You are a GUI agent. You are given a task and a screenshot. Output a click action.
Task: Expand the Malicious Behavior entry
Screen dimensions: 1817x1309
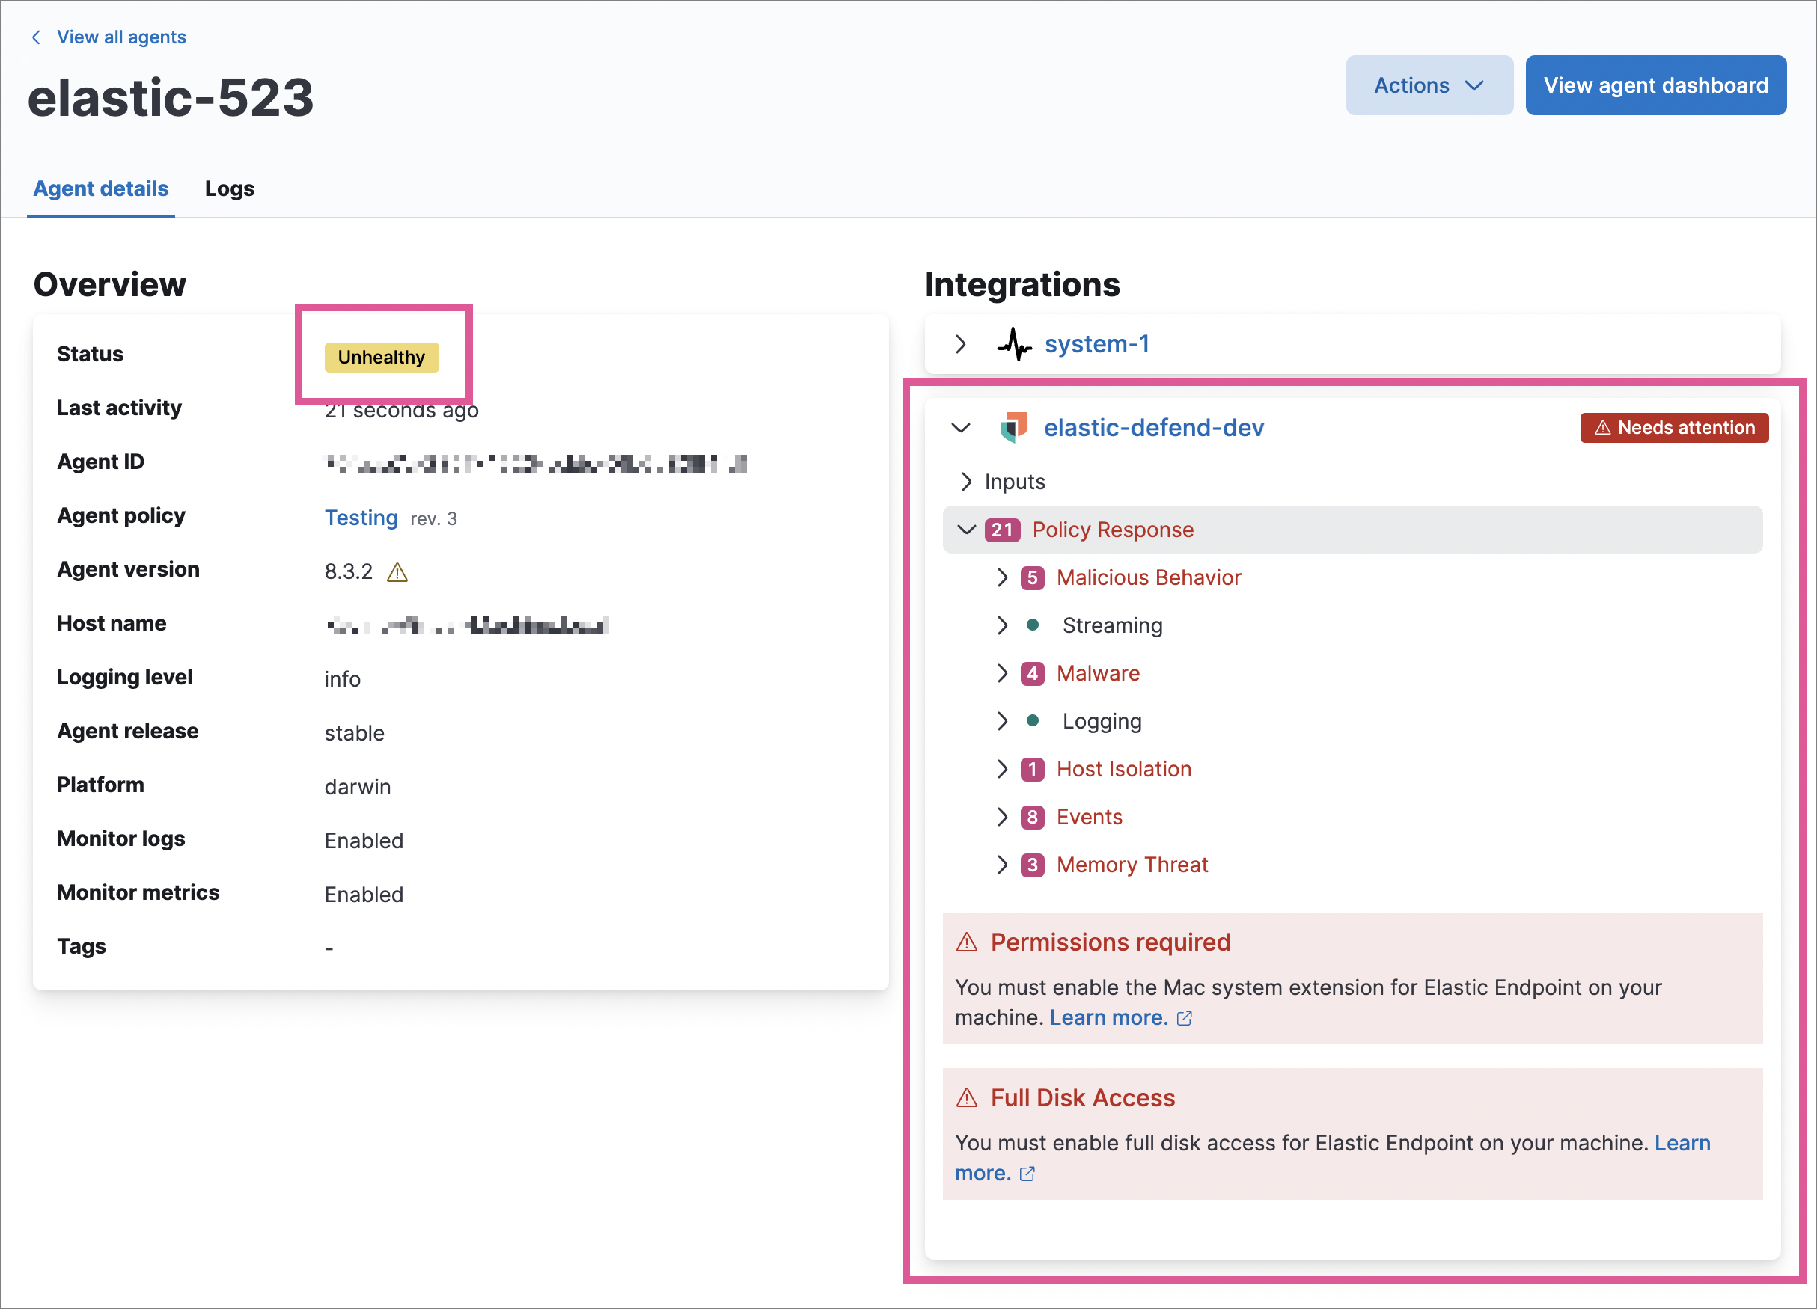tap(1002, 577)
